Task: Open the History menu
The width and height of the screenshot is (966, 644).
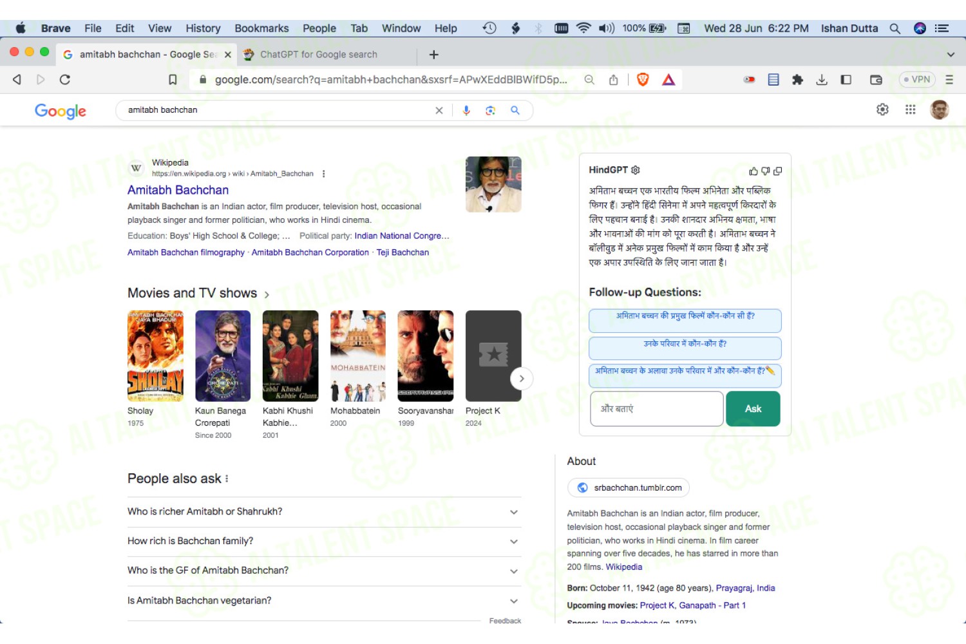Action: (x=203, y=28)
